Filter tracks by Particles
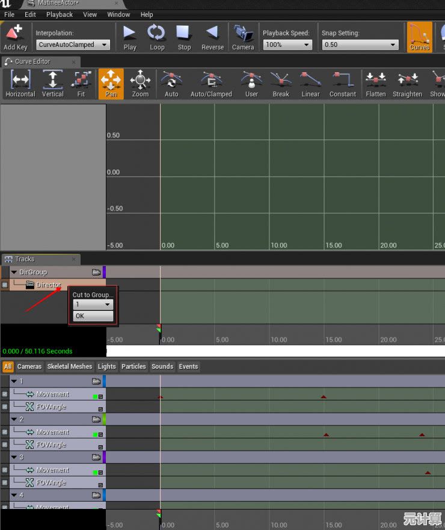The width and height of the screenshot is (445, 530). pos(133,366)
